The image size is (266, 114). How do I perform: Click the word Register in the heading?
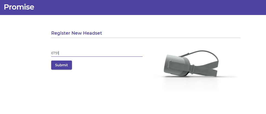point(61,33)
